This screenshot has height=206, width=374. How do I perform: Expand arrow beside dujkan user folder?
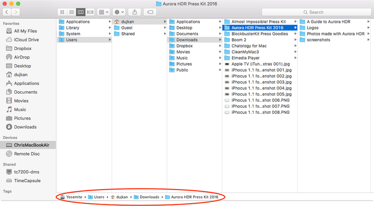(165, 21)
